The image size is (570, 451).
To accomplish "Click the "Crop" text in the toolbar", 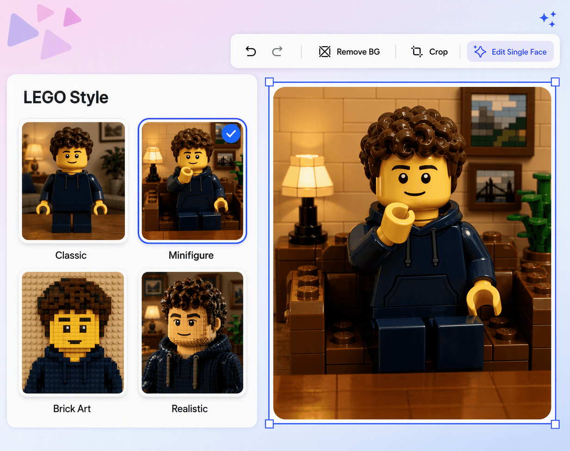I will click(x=438, y=52).
